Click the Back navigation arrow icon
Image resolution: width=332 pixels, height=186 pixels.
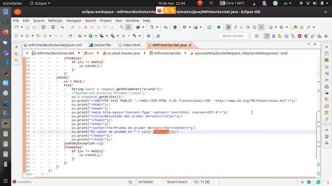[x=45, y=36]
